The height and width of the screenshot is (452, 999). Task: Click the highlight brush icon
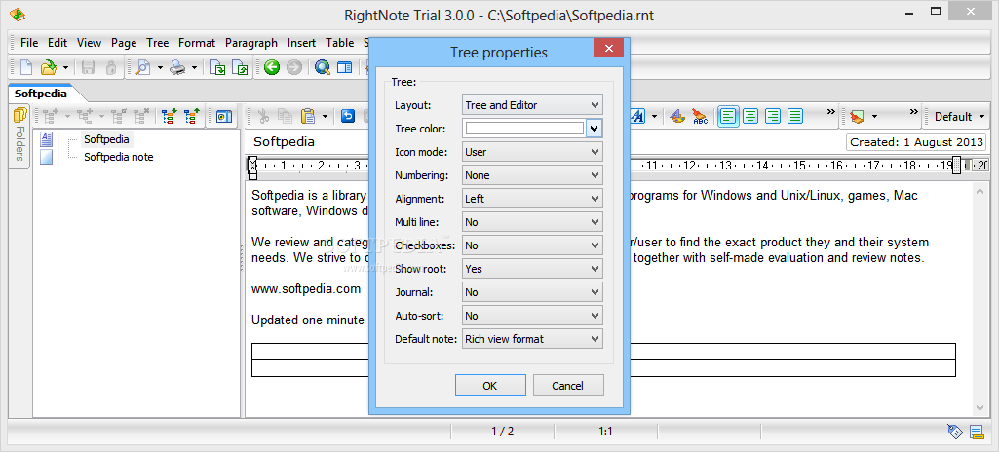[857, 116]
